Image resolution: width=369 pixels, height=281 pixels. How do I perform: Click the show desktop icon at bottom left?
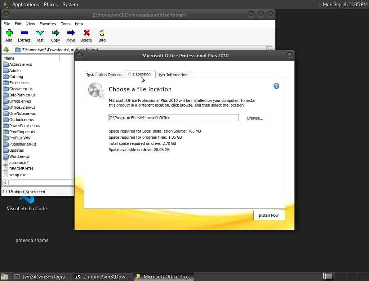click(x=4, y=277)
